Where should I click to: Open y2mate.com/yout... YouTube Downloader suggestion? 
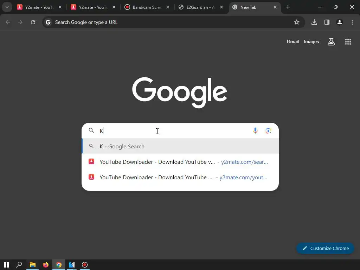coord(180,177)
